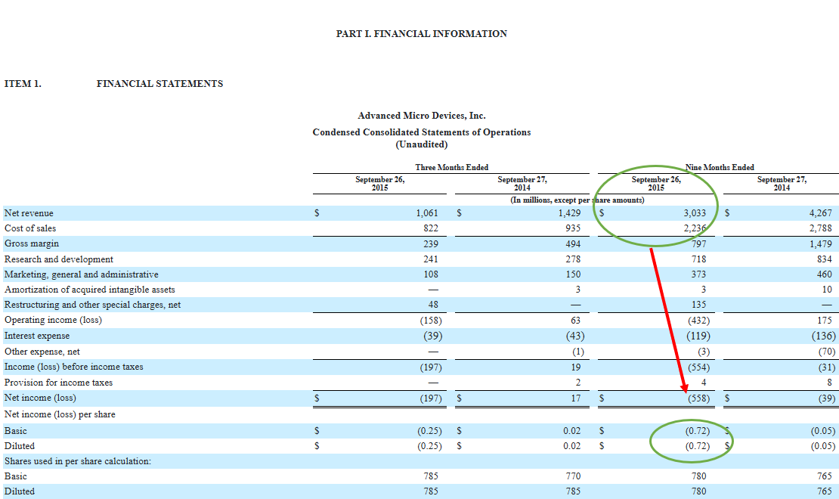Click the '(Unaudited)' text

pyautogui.click(x=422, y=144)
